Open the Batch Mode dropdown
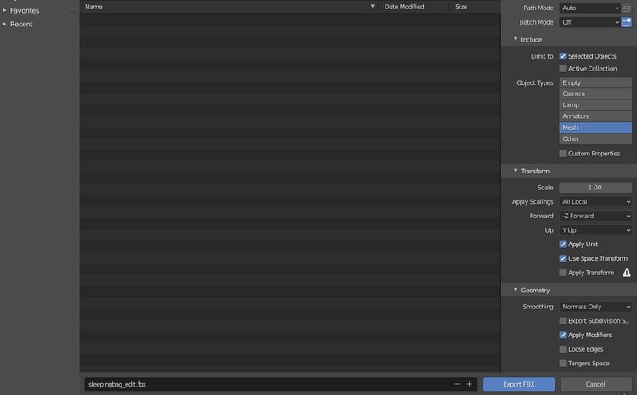The width and height of the screenshot is (637, 395). click(x=590, y=22)
